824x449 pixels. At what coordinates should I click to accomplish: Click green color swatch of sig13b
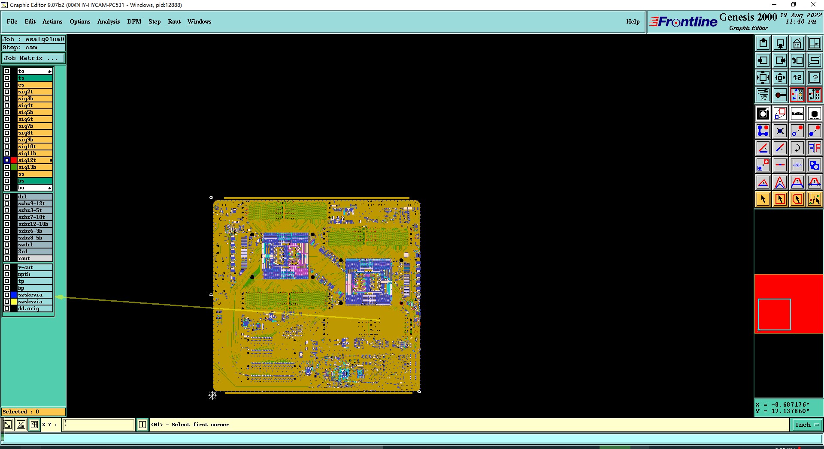[x=14, y=167]
